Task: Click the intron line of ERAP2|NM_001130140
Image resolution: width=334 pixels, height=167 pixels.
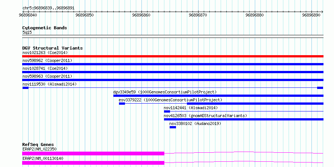Action: 244,162
